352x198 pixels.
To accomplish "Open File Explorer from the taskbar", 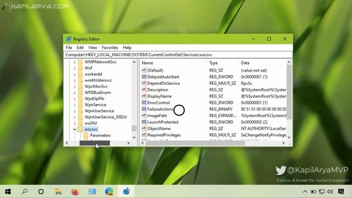I will (58, 191).
